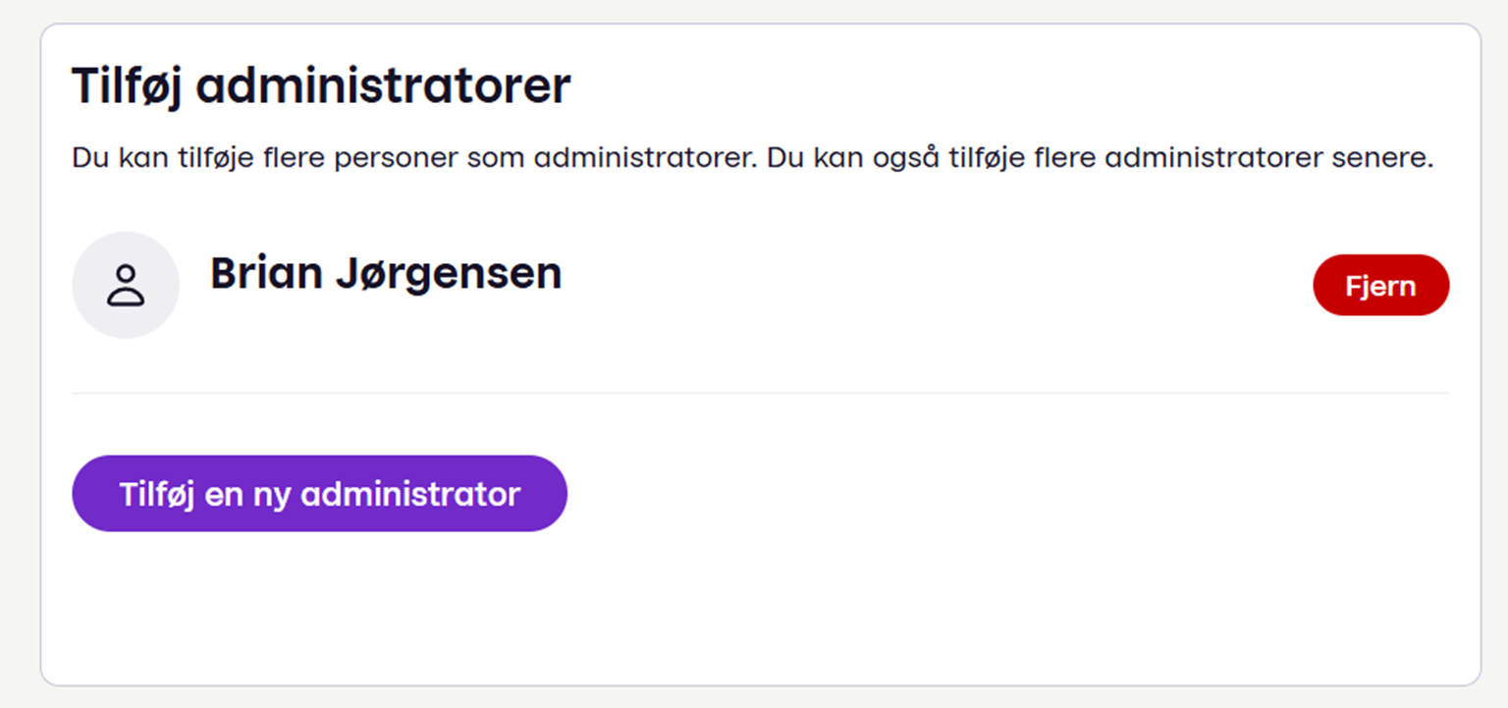Click the 'Fjern' label text
Viewport: 1508px width, 708px height.
point(1380,287)
